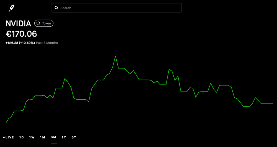Click the NVIDIA title text
Image resolution: width=277 pixels, height=147 pixels.
(x=18, y=24)
